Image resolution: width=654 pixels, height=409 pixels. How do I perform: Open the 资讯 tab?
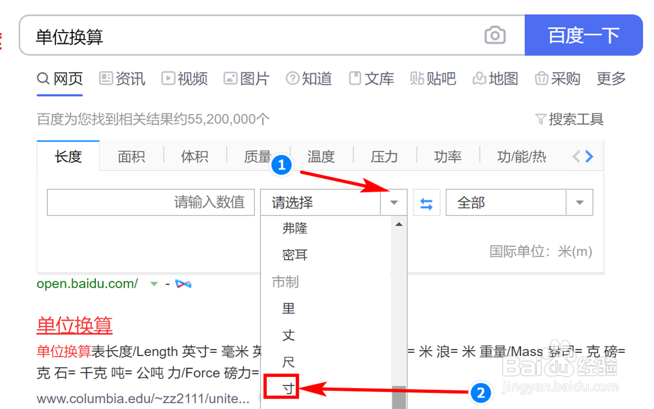point(122,79)
